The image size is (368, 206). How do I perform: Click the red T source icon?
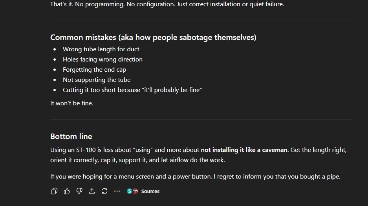pyautogui.click(x=135, y=191)
